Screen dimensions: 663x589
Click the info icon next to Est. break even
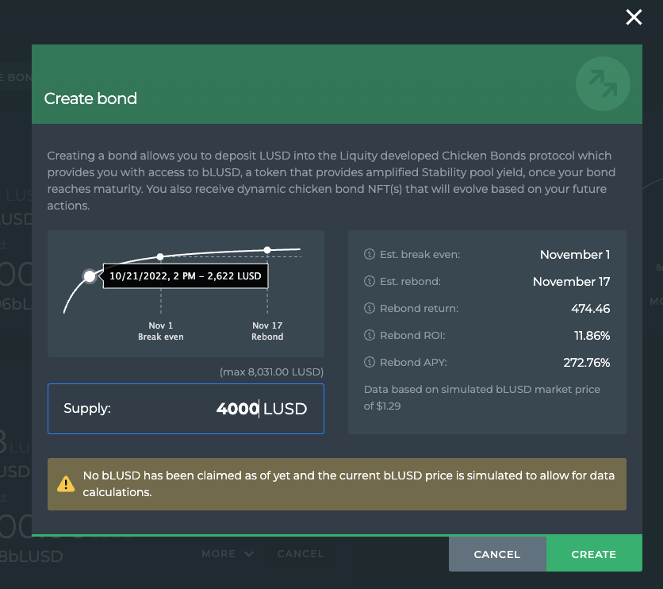click(369, 254)
